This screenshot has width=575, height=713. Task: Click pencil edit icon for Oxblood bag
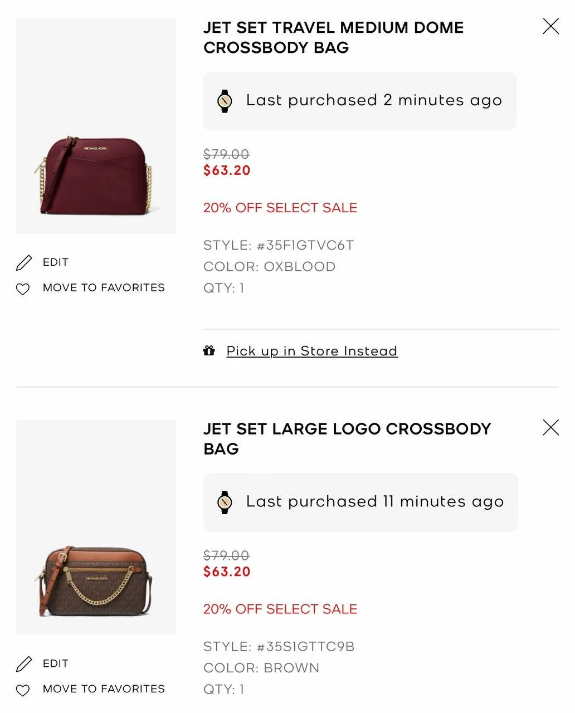24,262
